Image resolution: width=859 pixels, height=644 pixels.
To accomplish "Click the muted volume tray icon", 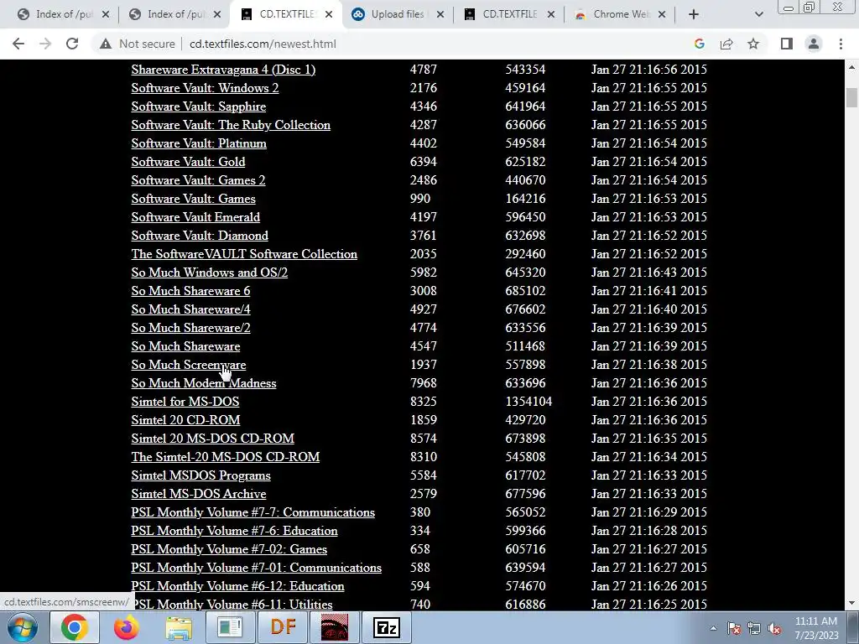I will (774, 629).
